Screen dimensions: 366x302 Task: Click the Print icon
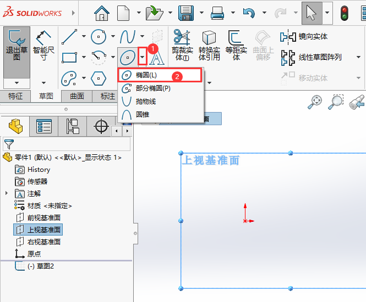[217, 13]
